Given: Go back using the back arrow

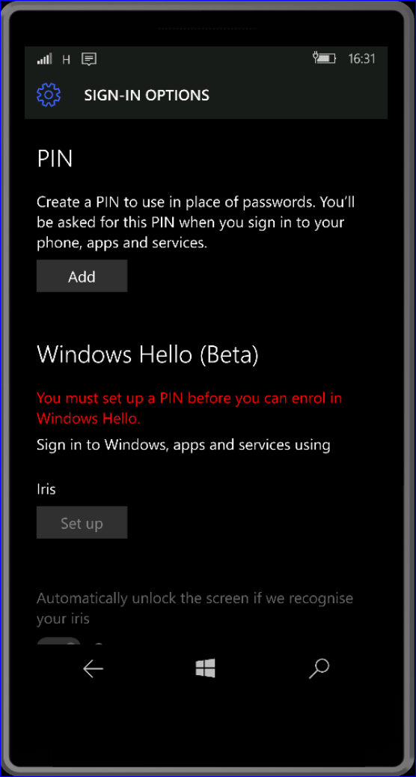Looking at the screenshot, I should 93,669.
